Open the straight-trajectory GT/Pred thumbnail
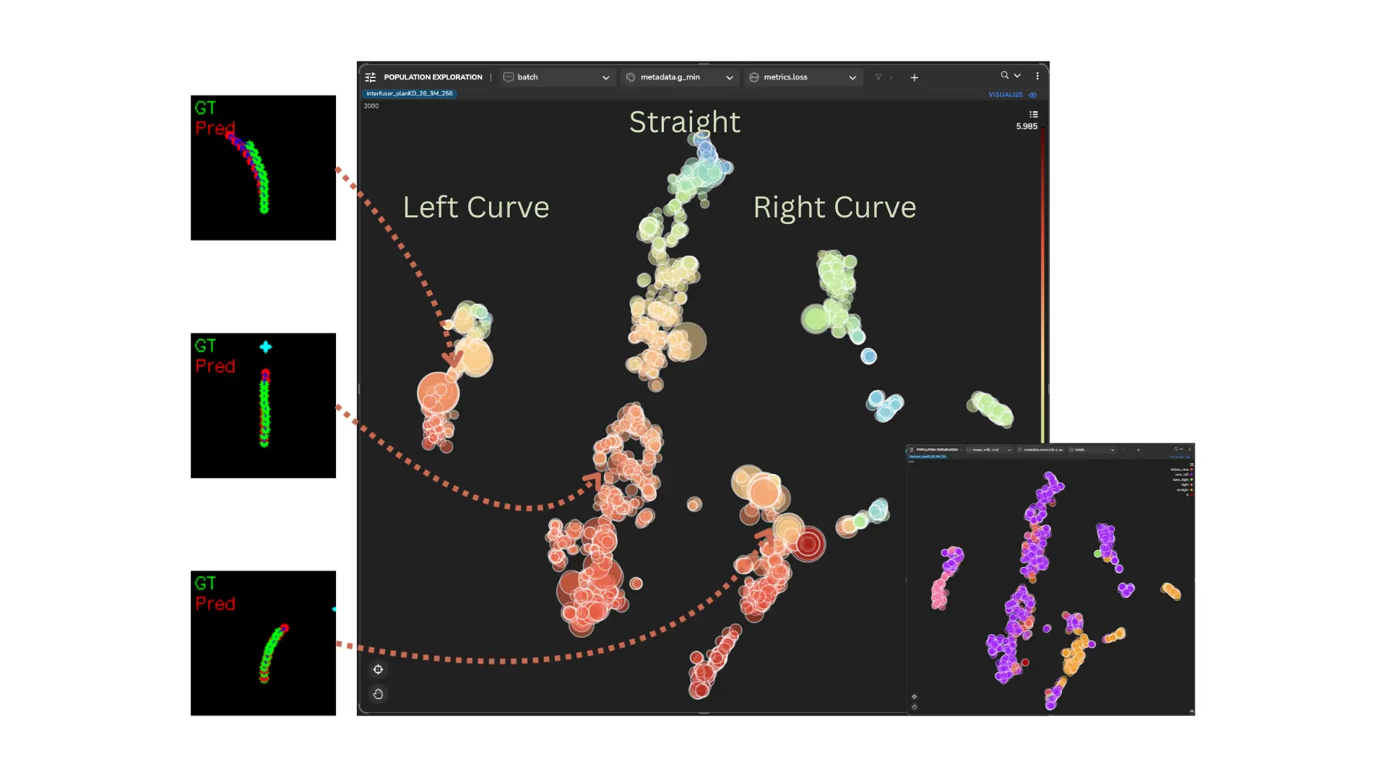Screen dimensions: 1387x780 pyautogui.click(x=263, y=405)
